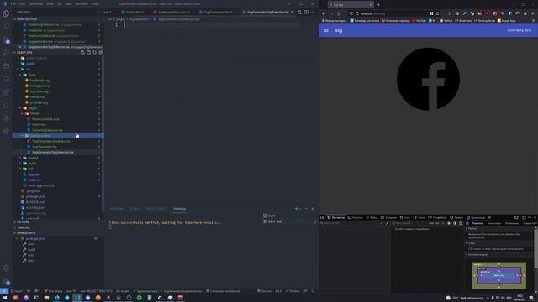The height and width of the screenshot is (302, 538).
Task: Open a new browser tab with the plus
Action: (378, 5)
